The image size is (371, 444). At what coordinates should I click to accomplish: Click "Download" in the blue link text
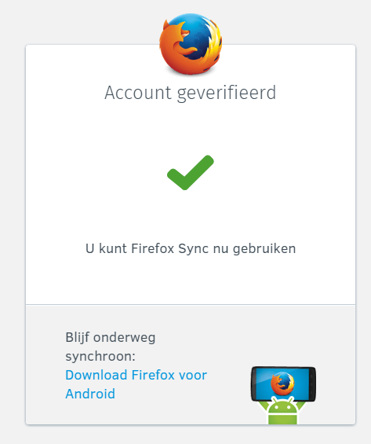(96, 375)
